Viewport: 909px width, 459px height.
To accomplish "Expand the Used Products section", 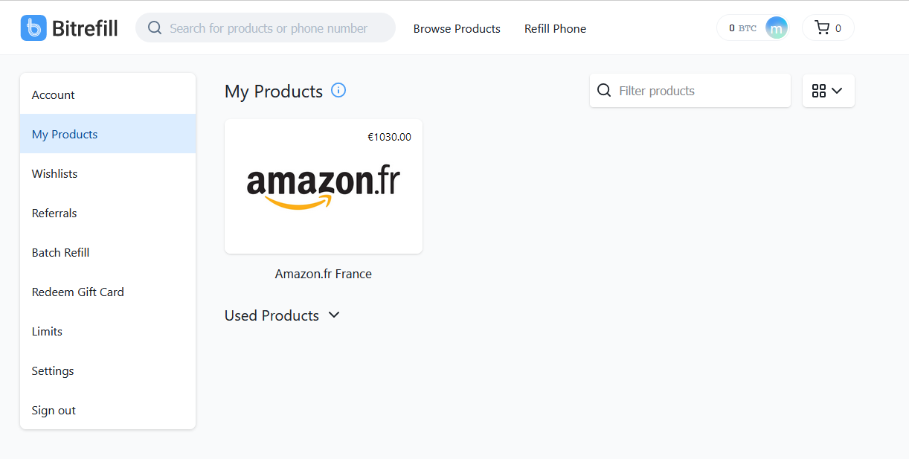I will 334,315.
